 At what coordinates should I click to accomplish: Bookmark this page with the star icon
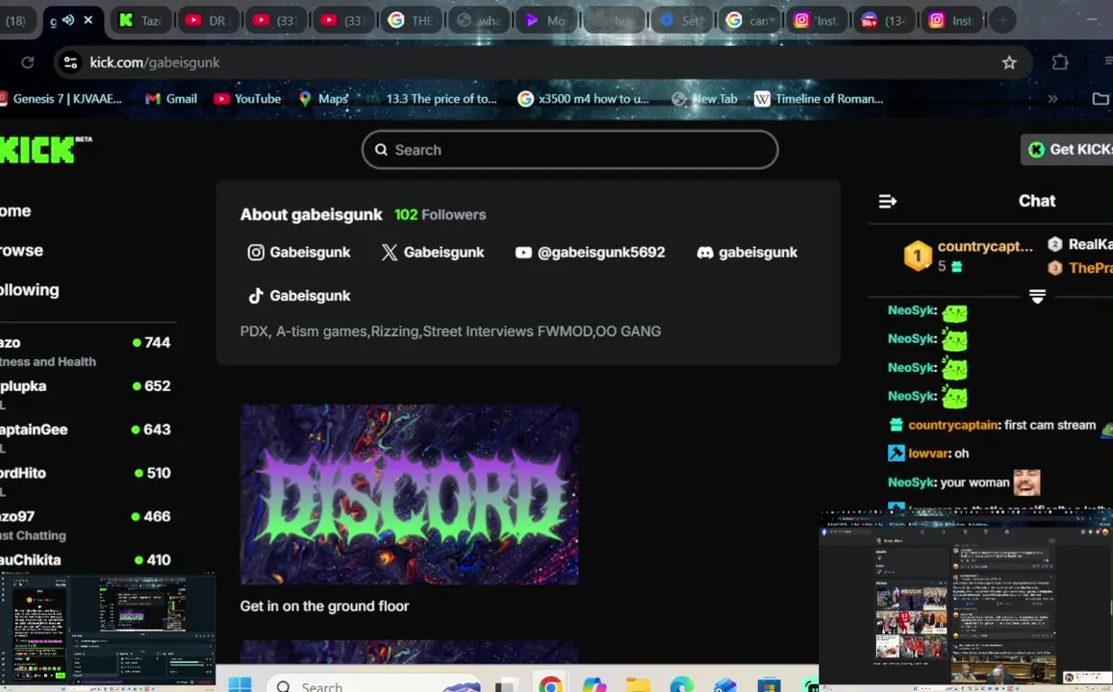click(x=1009, y=62)
